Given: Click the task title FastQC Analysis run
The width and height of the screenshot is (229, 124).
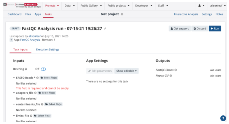Looking at the screenshot, I should coord(62,29).
